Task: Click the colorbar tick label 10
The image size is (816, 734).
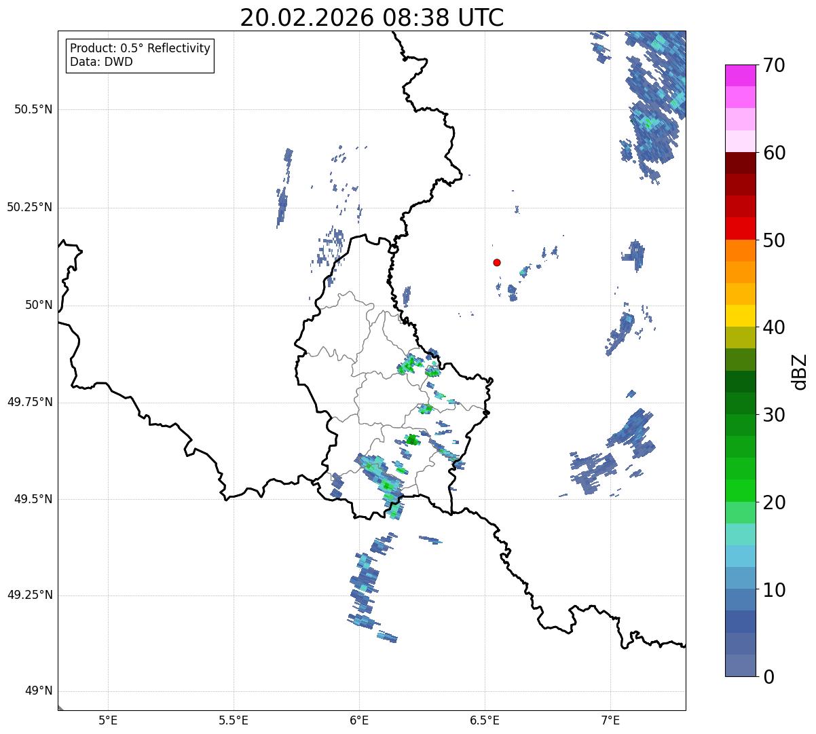Action: tap(774, 589)
